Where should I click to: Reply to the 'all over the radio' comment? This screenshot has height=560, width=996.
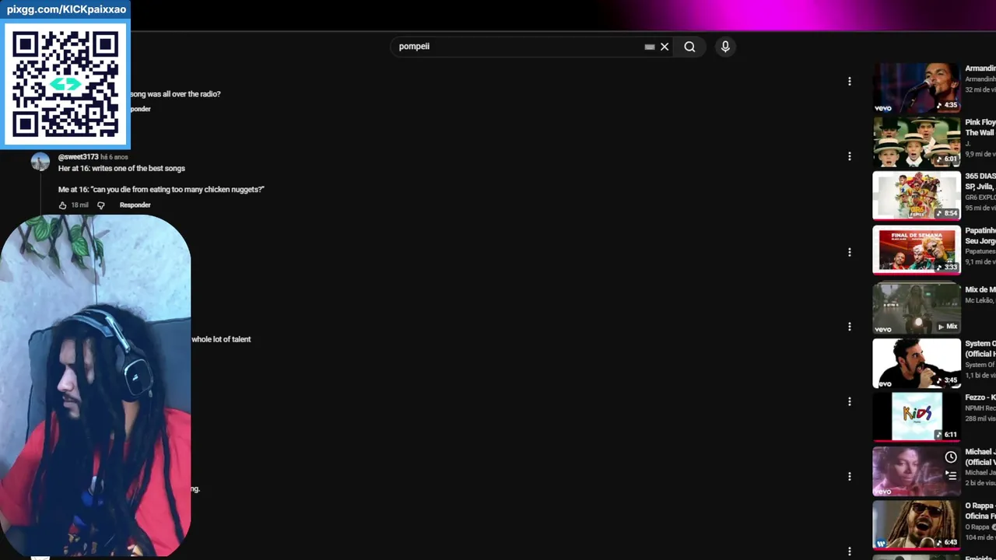pyautogui.click(x=140, y=109)
